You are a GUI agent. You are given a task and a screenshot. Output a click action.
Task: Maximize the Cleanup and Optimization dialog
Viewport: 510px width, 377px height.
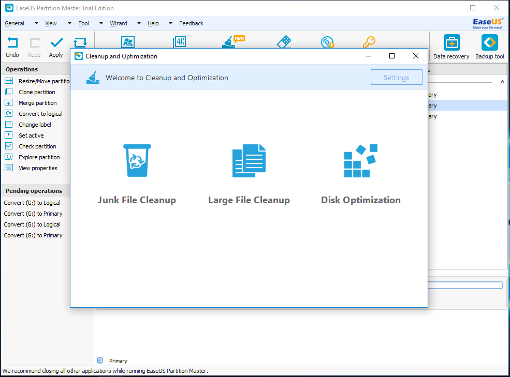pos(392,56)
